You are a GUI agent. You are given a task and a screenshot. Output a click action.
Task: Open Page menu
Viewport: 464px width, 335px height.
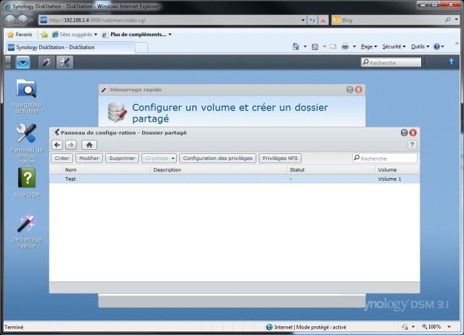[x=369, y=47]
